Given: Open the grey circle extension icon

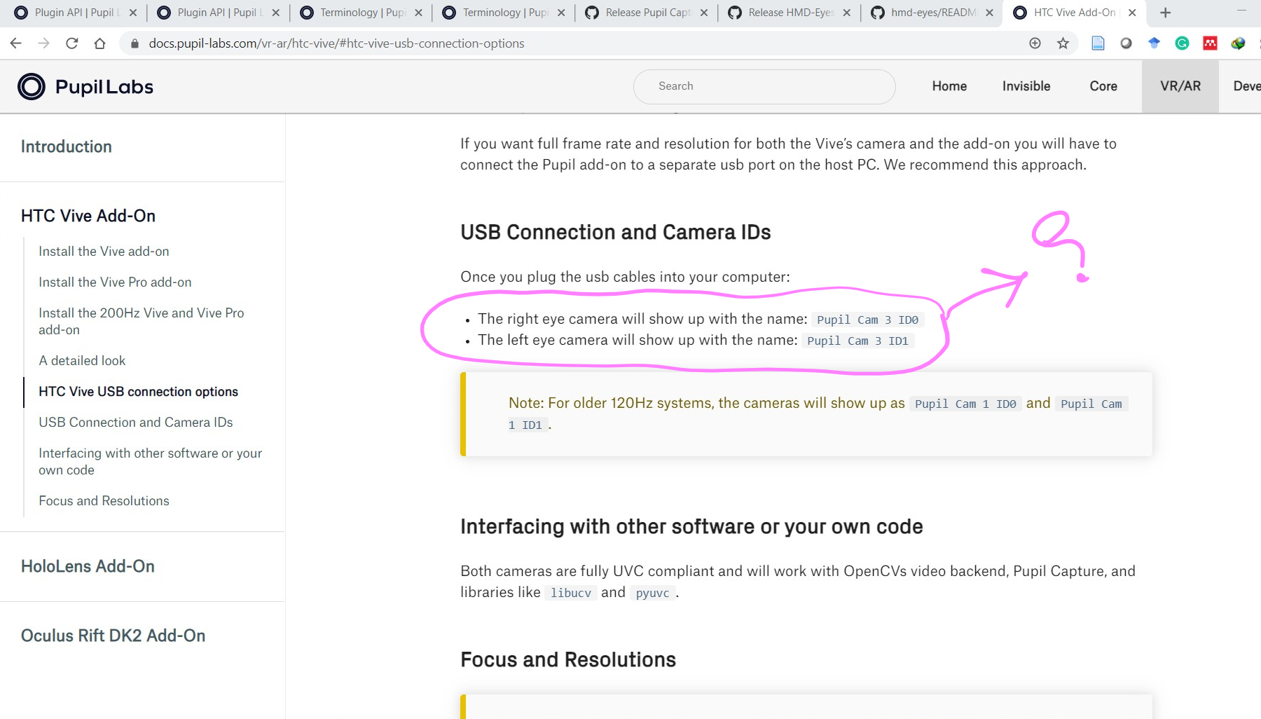Looking at the screenshot, I should point(1126,43).
